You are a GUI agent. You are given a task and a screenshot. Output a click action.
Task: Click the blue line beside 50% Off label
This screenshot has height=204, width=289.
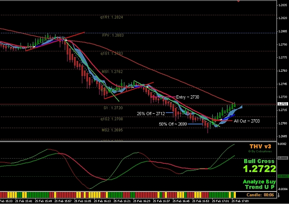[x=195, y=124]
